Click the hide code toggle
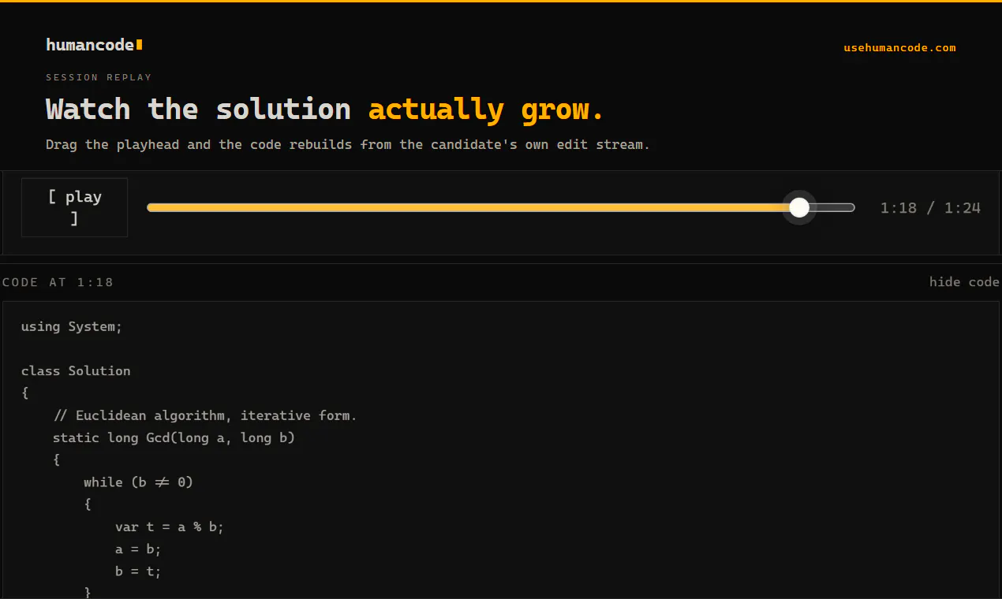Viewport: 1002px width, 599px height. click(964, 281)
